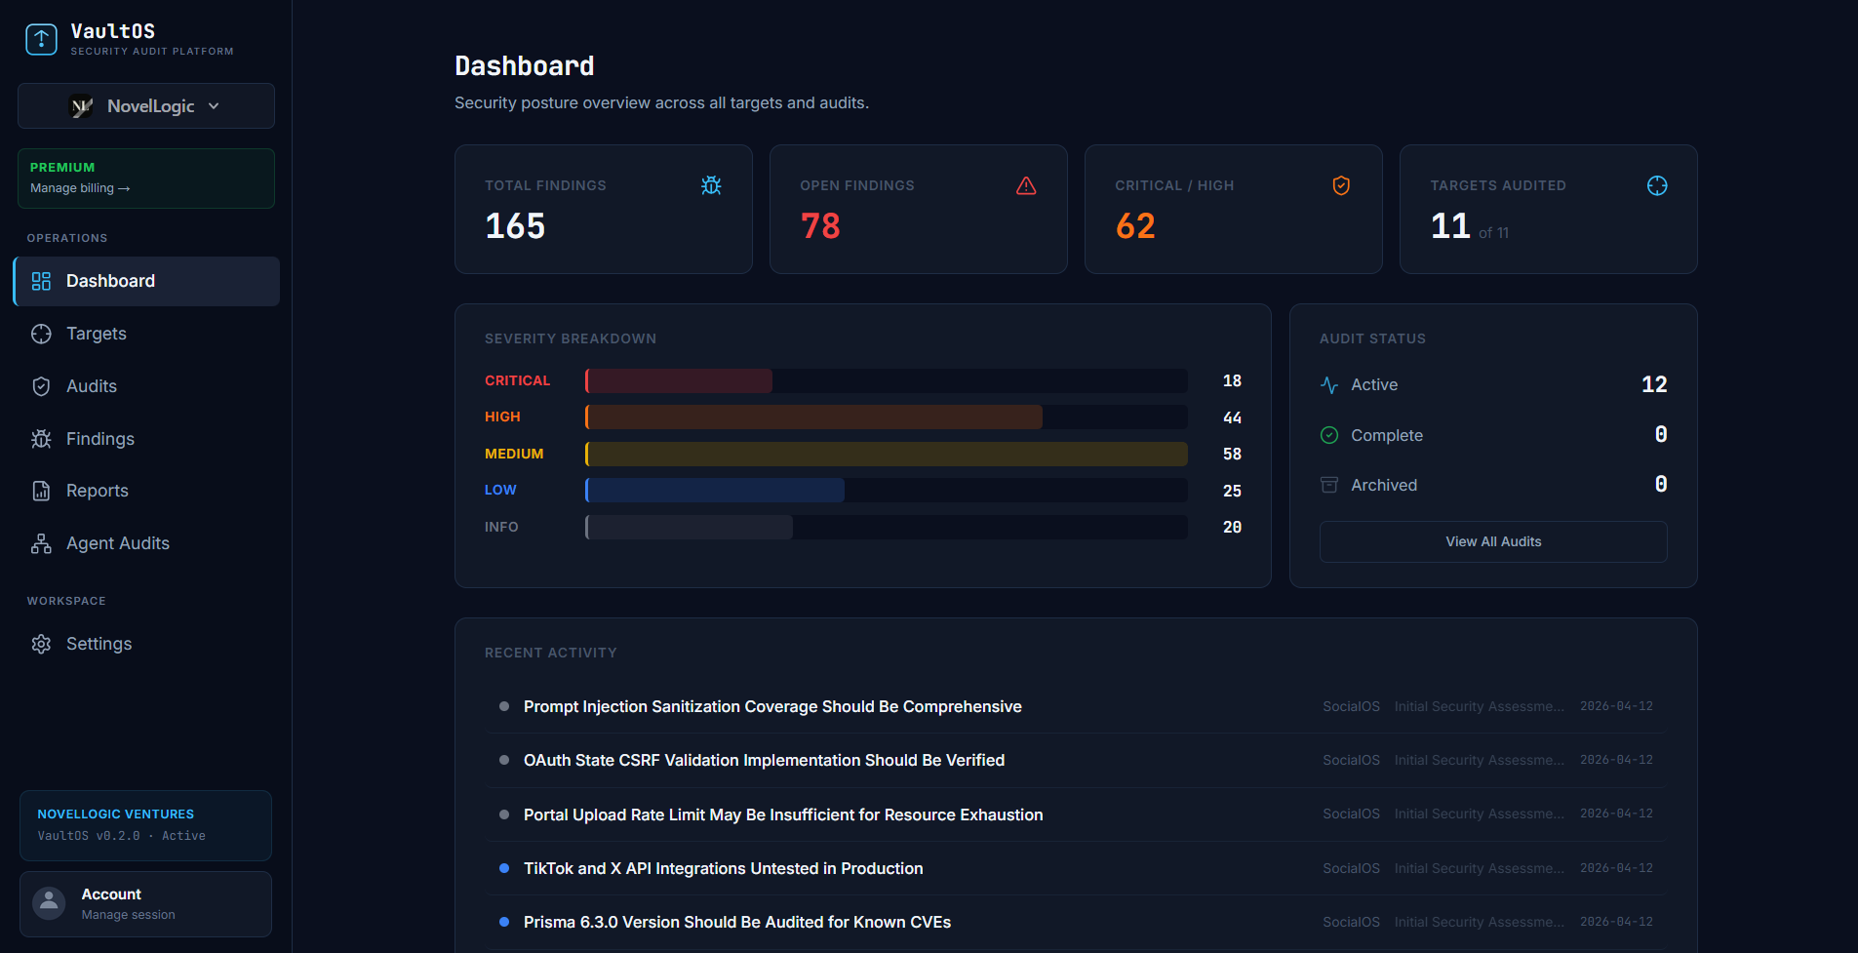Click the Reports document icon in sidebar

pos(41,491)
